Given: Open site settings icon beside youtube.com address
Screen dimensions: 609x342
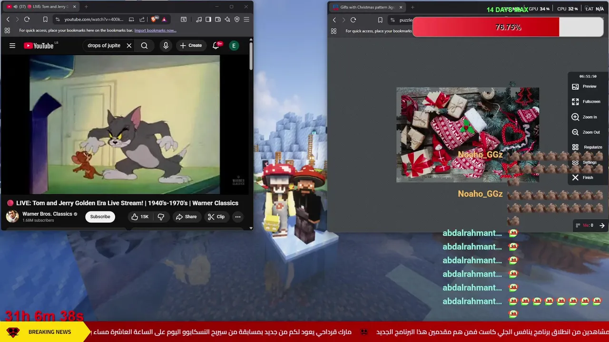Looking at the screenshot, I should tap(58, 19).
